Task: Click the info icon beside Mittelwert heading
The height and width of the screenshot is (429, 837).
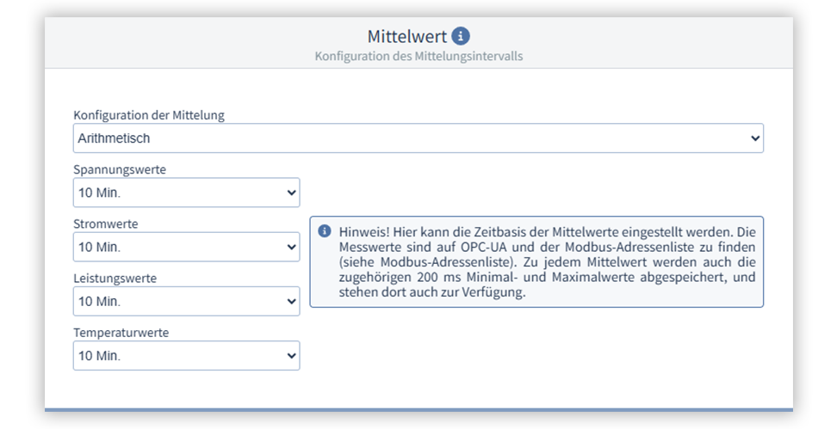Action: pos(462,36)
